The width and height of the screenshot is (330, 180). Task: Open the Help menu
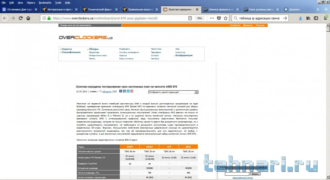tap(68, 3)
